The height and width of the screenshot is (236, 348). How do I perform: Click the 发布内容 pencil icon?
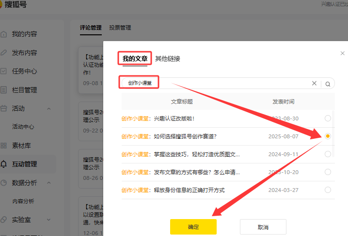pyautogui.click(x=3, y=53)
